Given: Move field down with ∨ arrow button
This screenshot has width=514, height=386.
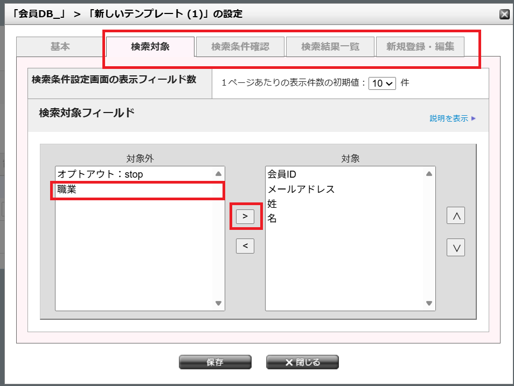Looking at the screenshot, I should tap(456, 248).
